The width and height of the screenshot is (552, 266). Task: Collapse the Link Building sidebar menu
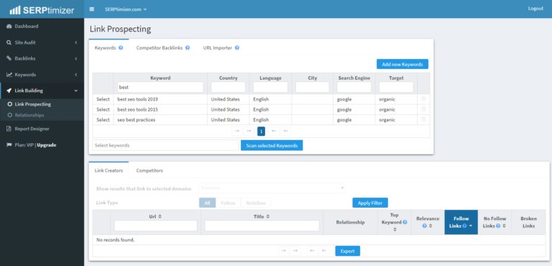coord(42,91)
